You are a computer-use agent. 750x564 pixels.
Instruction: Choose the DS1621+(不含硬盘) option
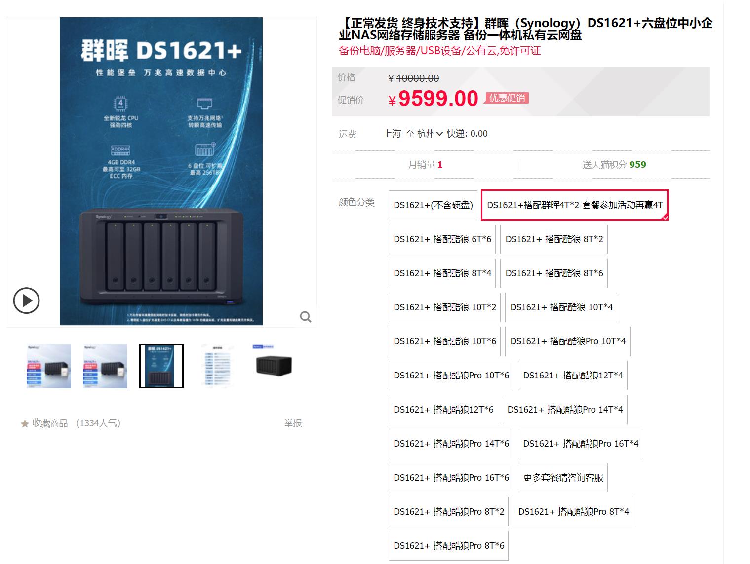pyautogui.click(x=433, y=205)
